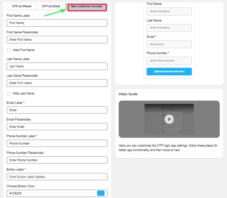Select the Button Label input field

[57, 176]
